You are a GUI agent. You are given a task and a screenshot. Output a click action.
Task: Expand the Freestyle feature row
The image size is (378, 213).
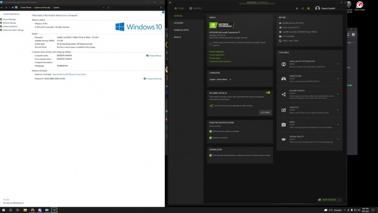pos(338,109)
